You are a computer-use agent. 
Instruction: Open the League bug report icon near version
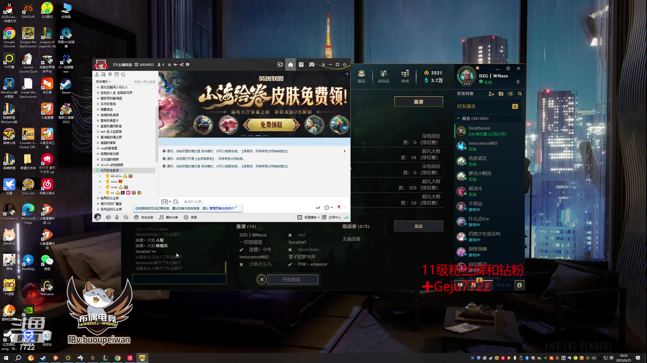point(519,285)
